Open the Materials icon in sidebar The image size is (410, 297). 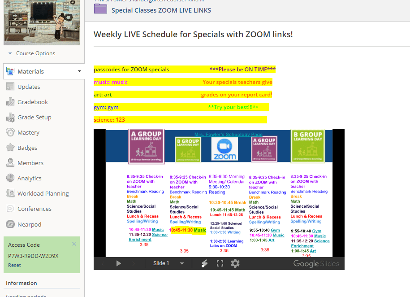pyautogui.click(x=10, y=71)
